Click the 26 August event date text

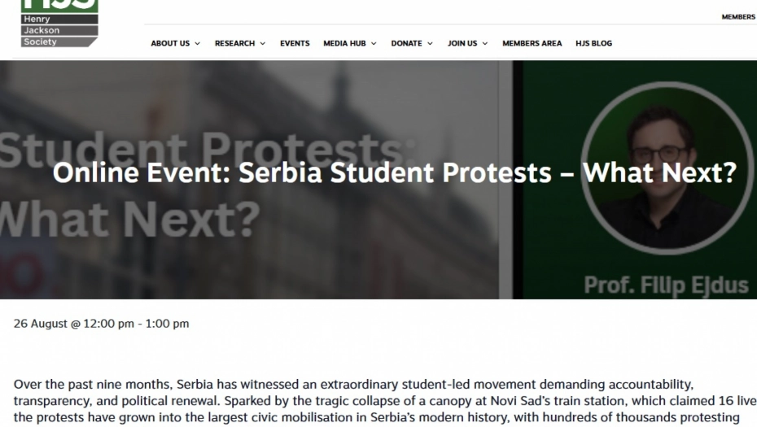tap(101, 324)
